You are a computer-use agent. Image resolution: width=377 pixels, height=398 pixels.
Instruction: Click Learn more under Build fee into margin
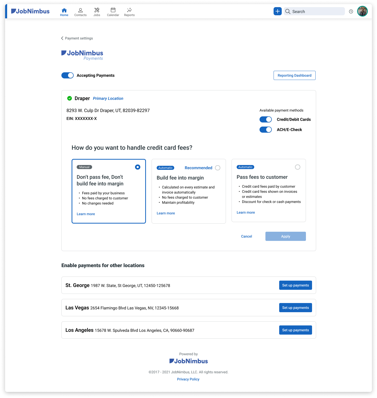tap(166, 213)
